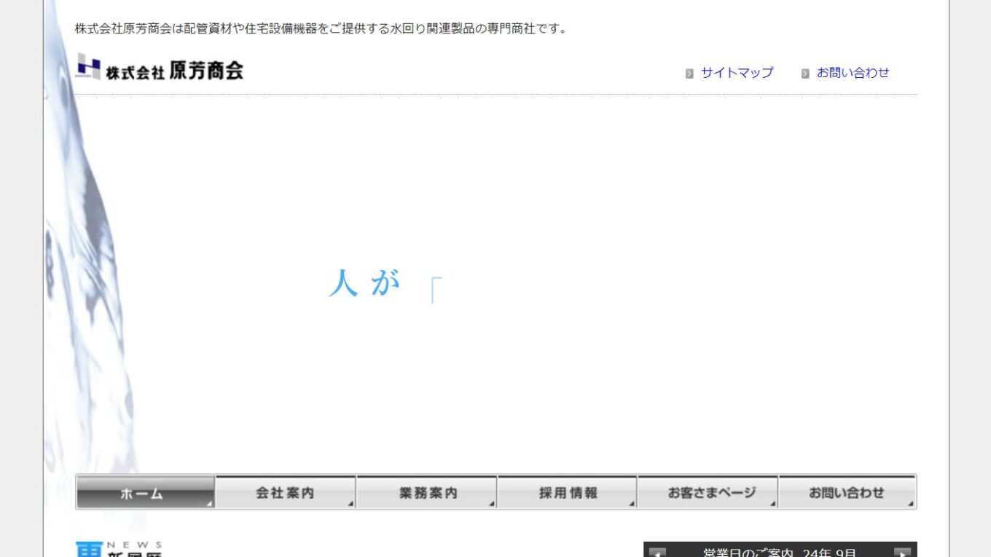Click the Harayoshi Shokai company logo

point(160,68)
